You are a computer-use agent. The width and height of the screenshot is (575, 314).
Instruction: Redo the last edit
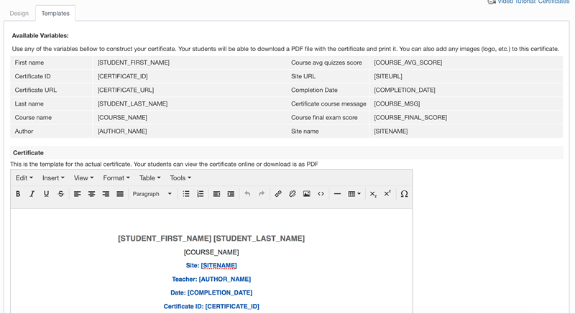262,194
